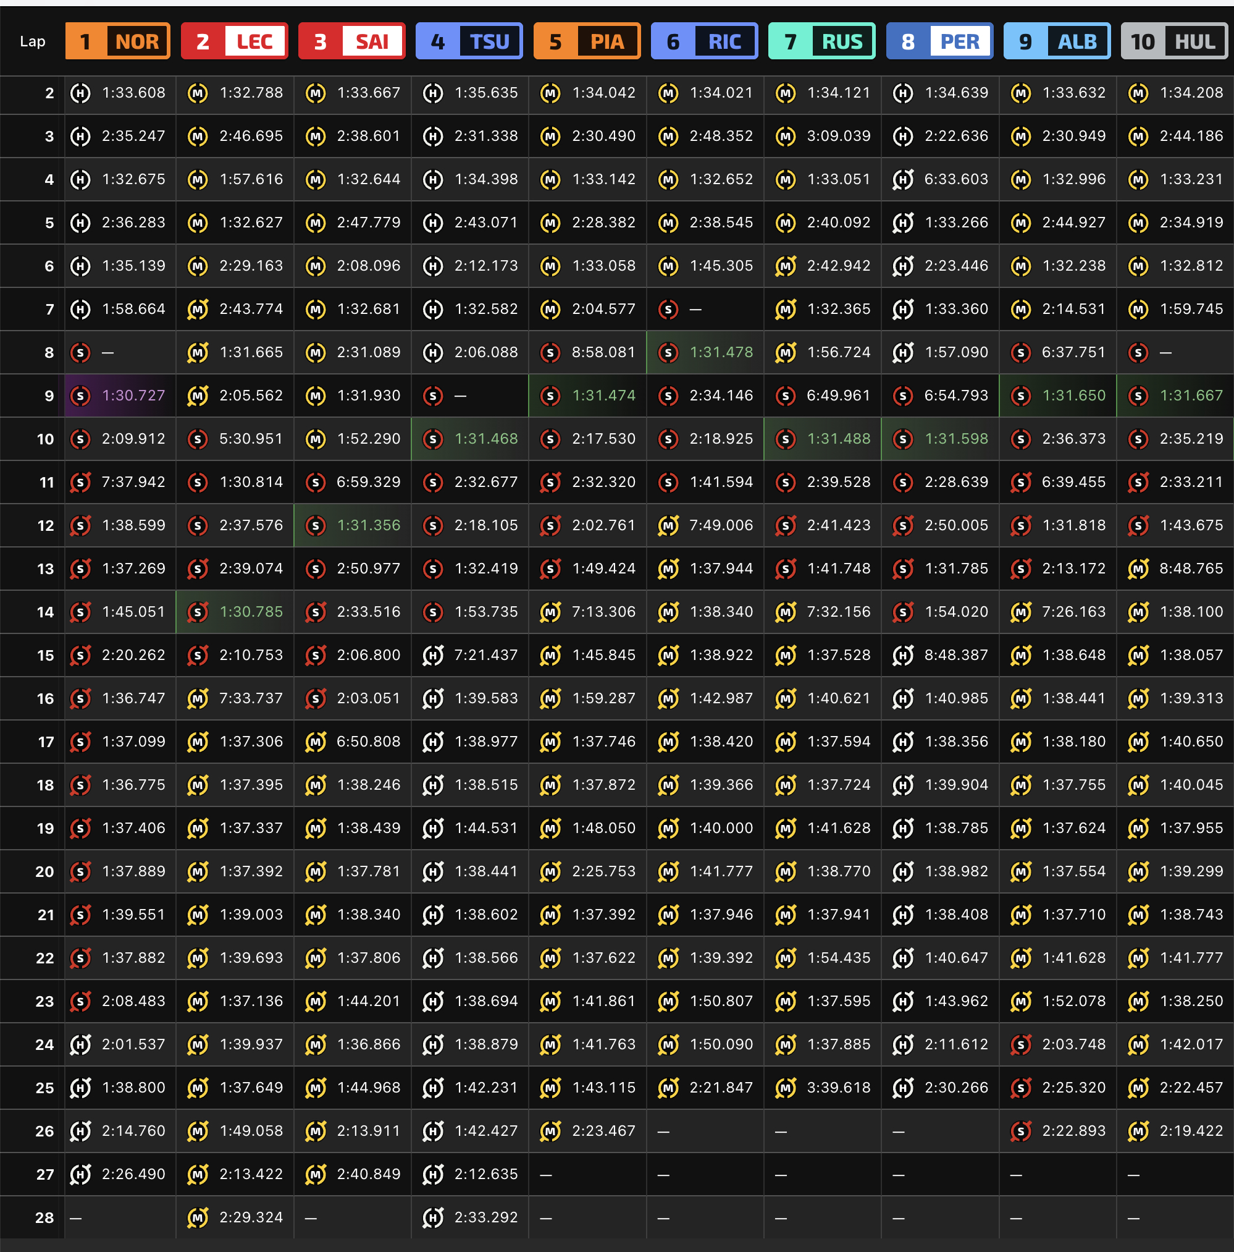Viewport: 1234px width, 1252px height.
Task: Click the medium tyre icon in LEC's lap 16
Action: (x=198, y=698)
